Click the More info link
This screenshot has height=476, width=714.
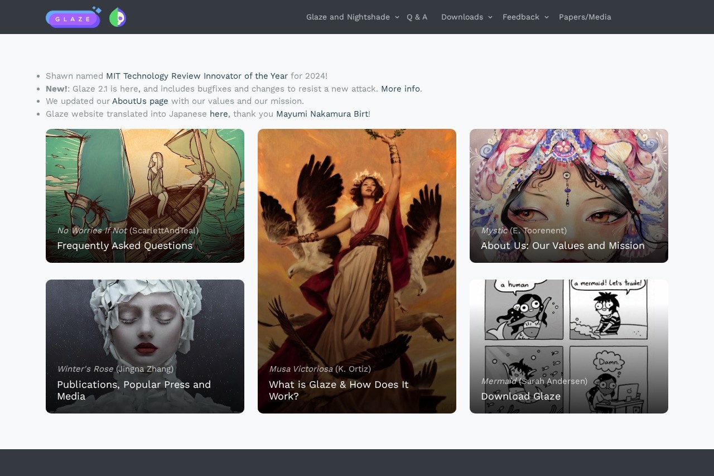pos(400,89)
